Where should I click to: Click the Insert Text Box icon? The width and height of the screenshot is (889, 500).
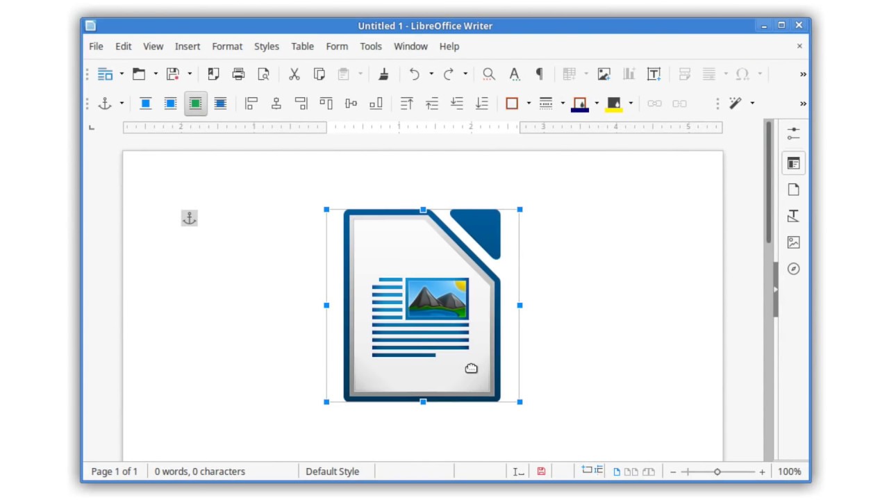point(654,74)
